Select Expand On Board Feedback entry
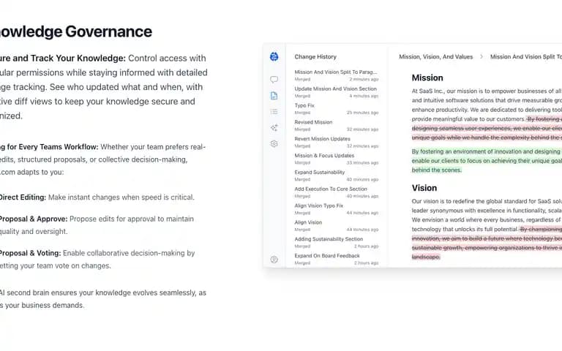562x351 pixels. click(x=336, y=260)
